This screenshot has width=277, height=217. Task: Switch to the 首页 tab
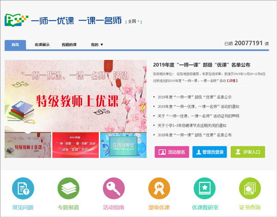pos(15,45)
